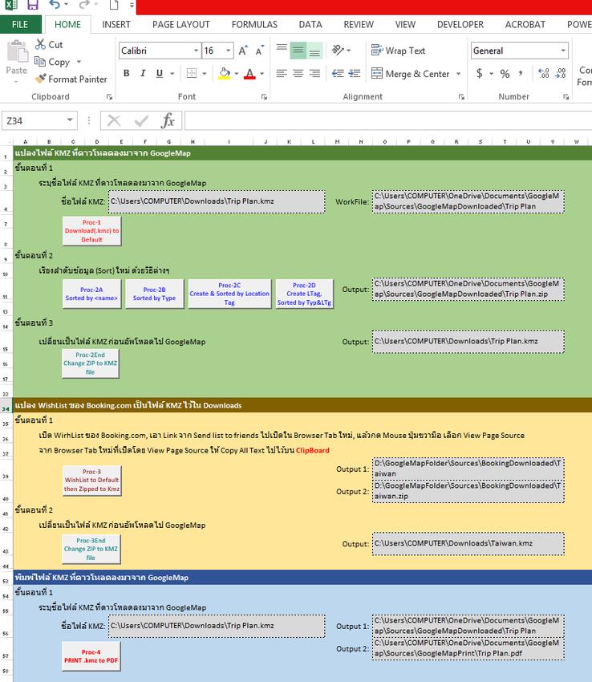Viewport: 592px width, 682px height.
Task: Select Bottom Align icon
Action: click(x=314, y=50)
